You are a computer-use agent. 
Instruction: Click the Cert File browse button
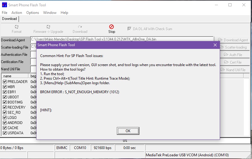(233, 62)
